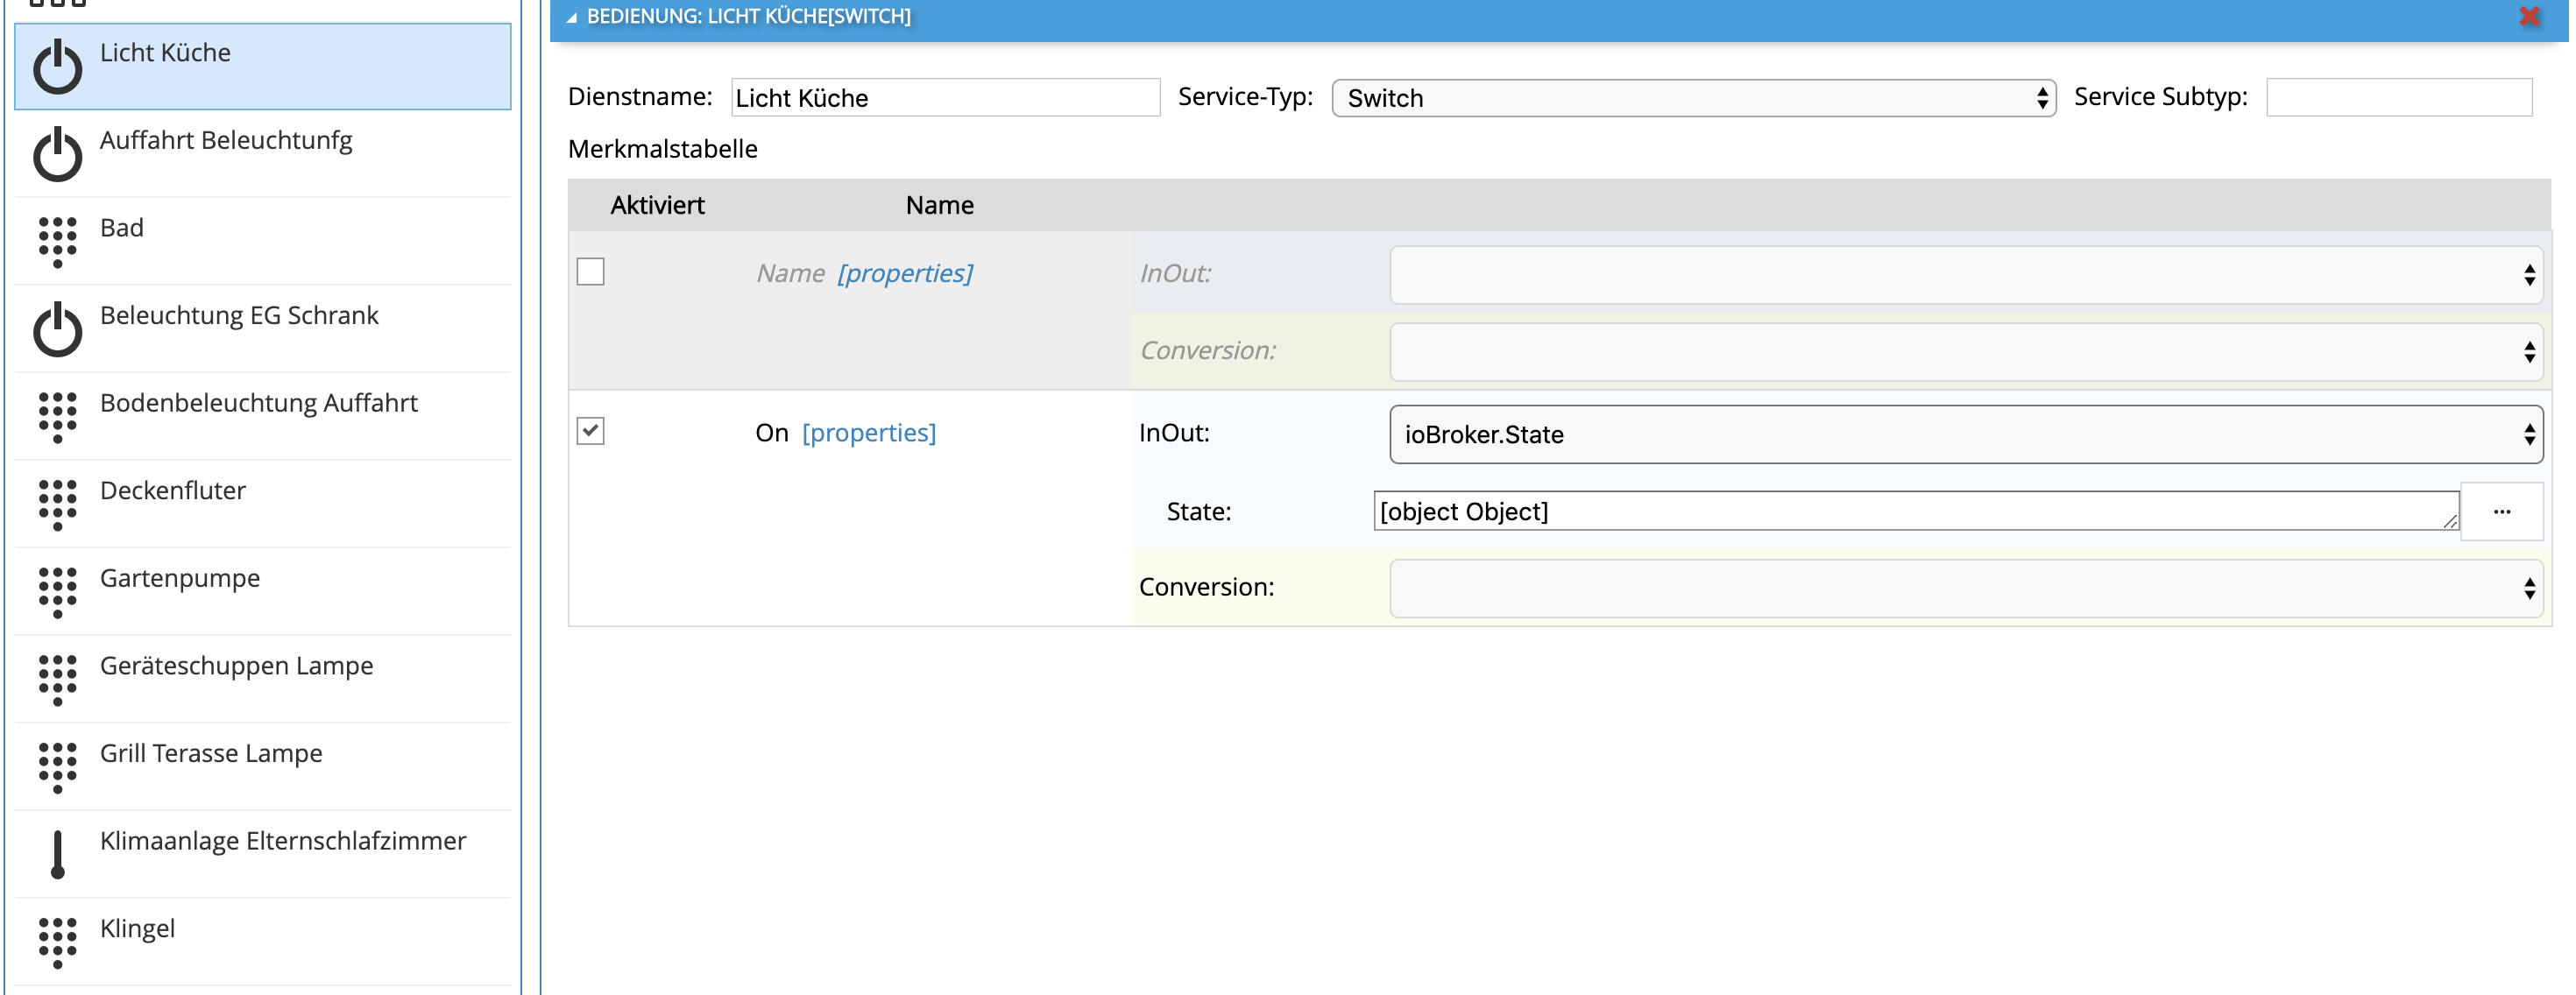This screenshot has height=995, width=2576.
Task: Select the Klingel device icon
Action: pos(58,941)
